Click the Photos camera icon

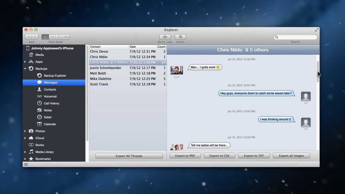coord(31,131)
